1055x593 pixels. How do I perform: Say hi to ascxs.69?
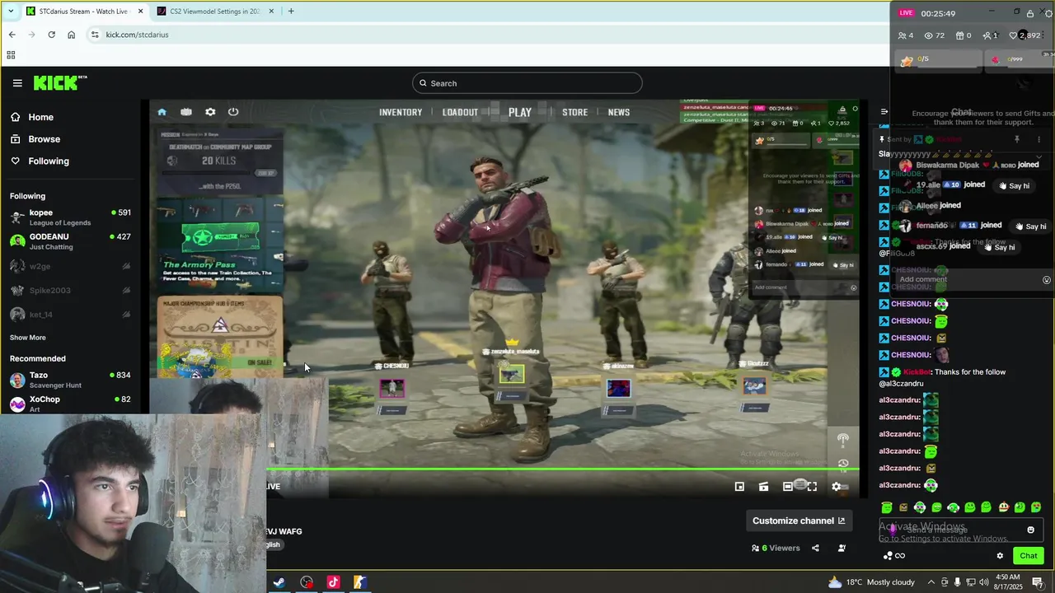click(999, 247)
